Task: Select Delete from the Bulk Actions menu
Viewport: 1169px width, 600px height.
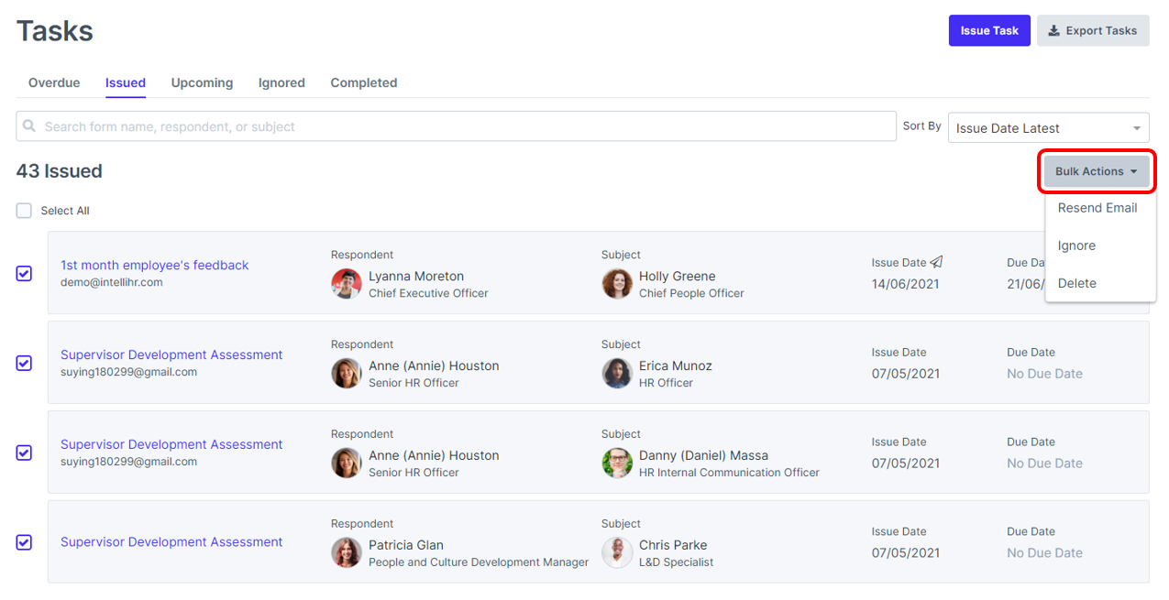Action: 1075,283
